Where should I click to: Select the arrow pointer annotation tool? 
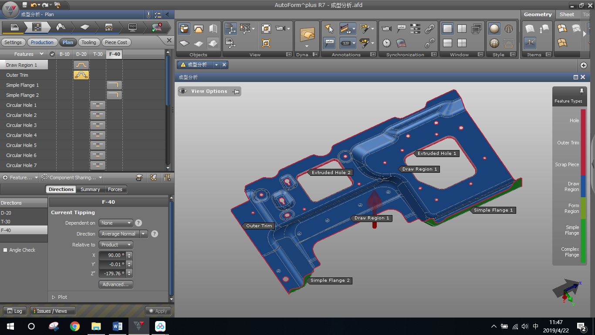point(329,29)
